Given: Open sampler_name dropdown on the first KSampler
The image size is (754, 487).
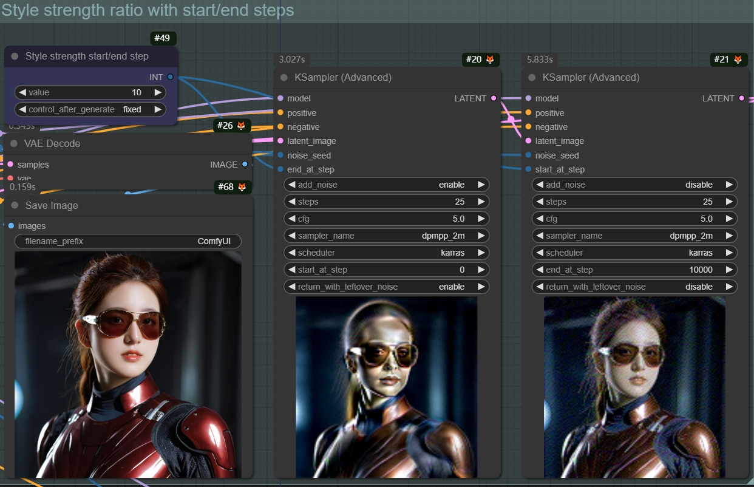Looking at the screenshot, I should pos(386,236).
